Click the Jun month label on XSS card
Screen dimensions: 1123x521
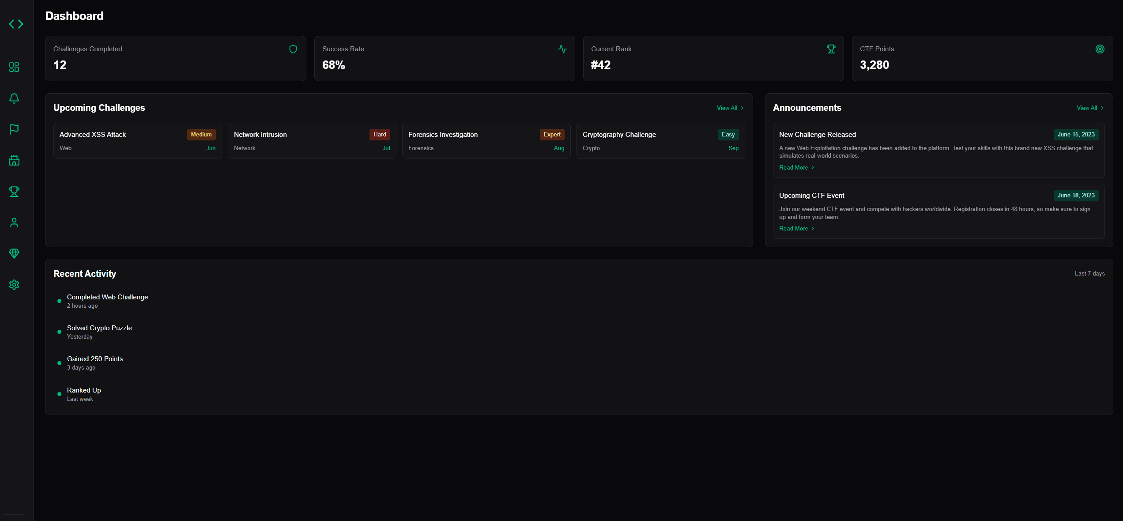(x=211, y=148)
